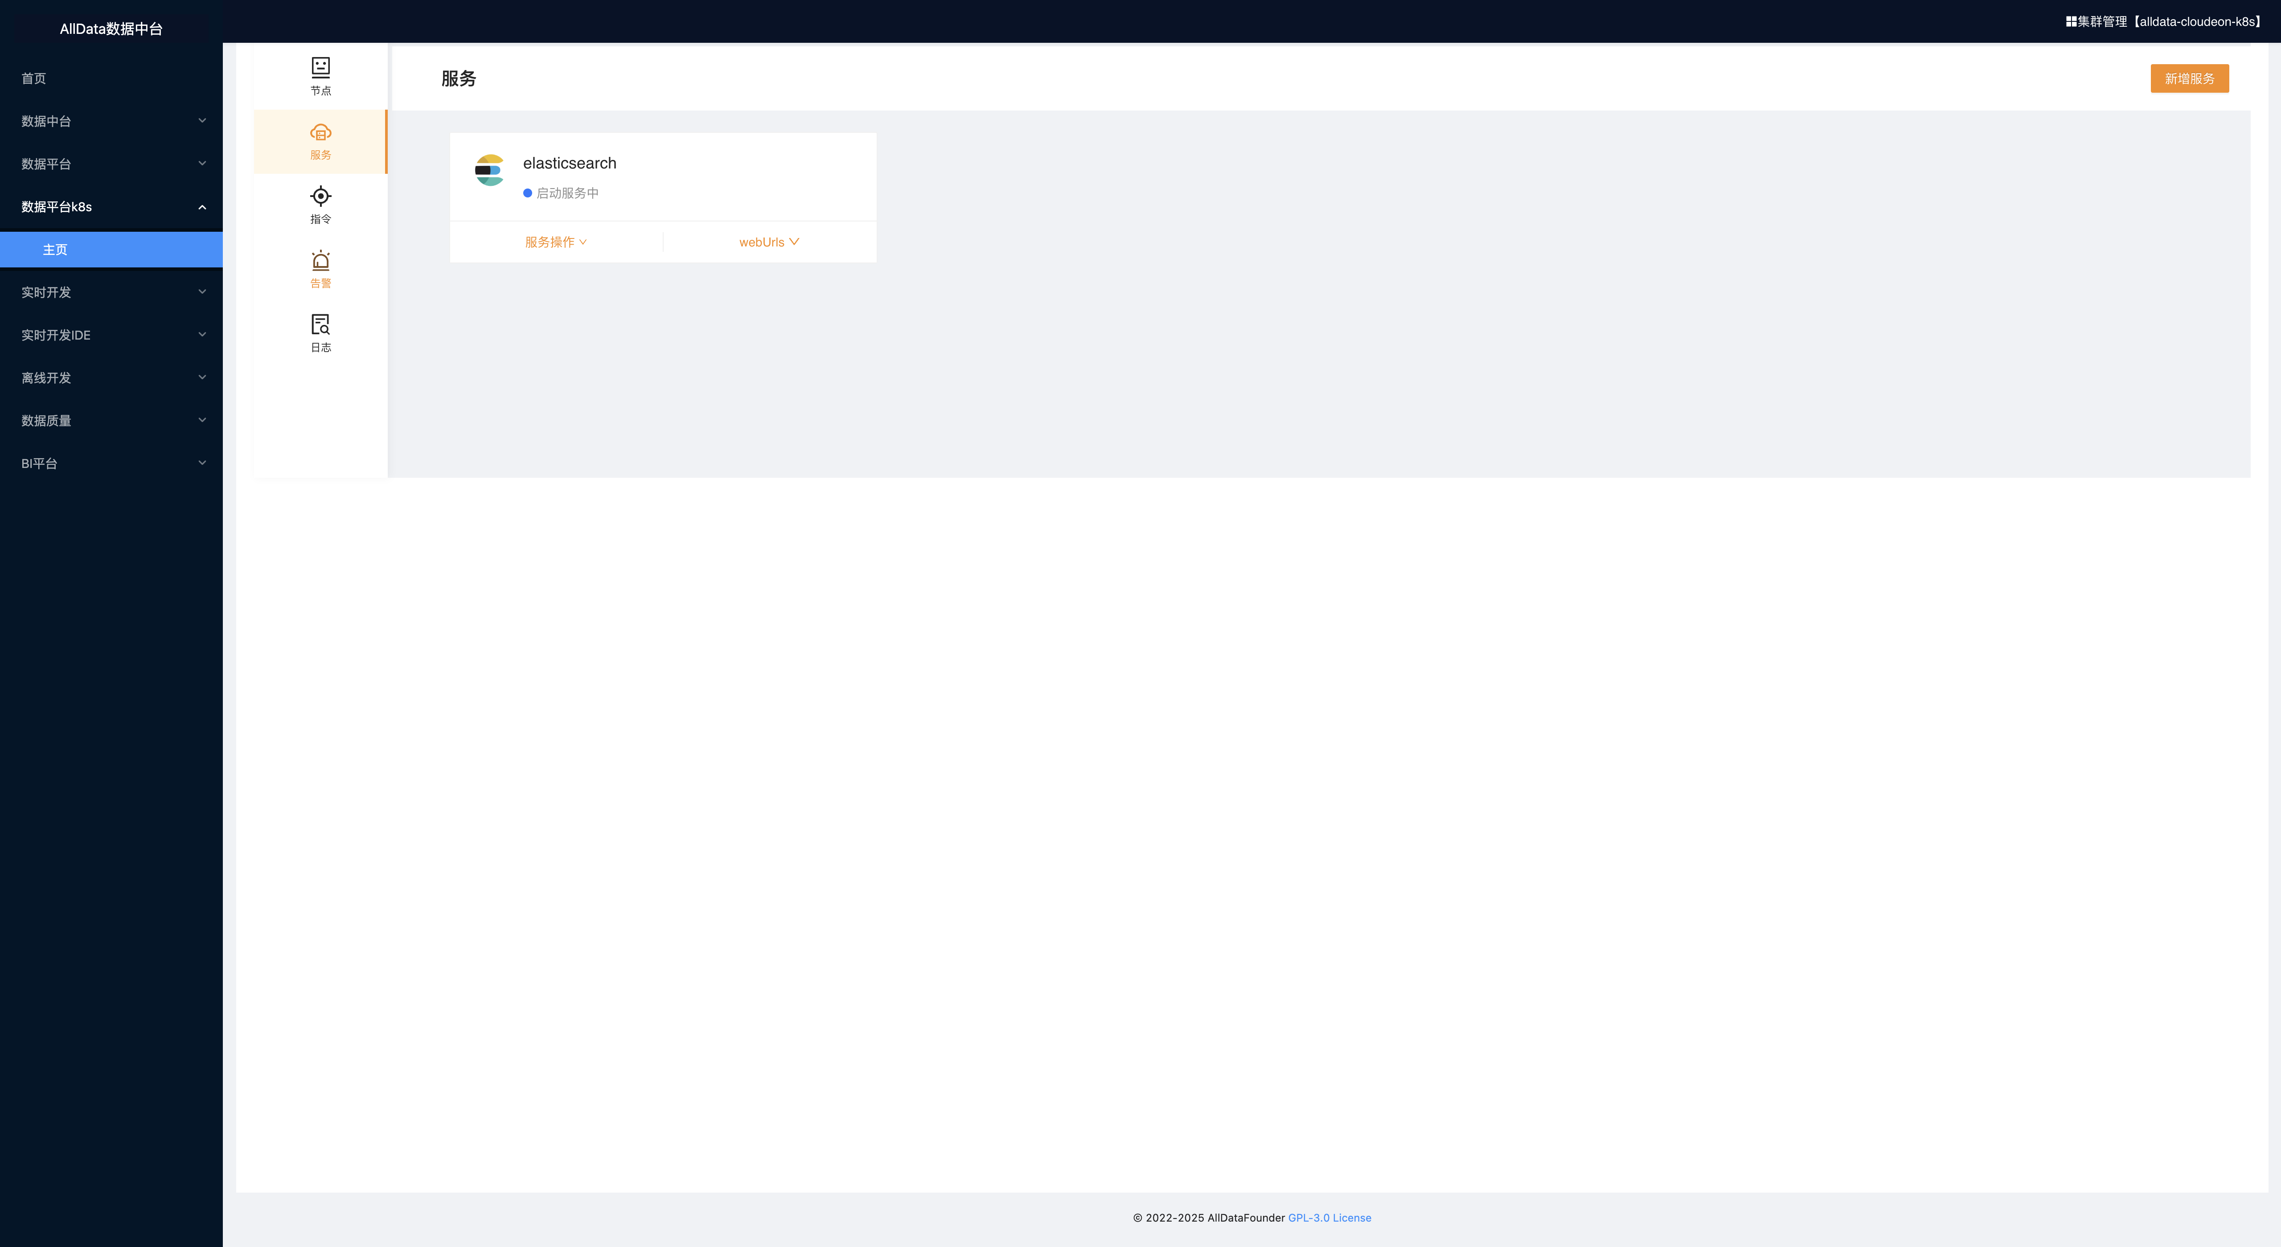Expand the 数据中台 menu chevron
This screenshot has height=1247, width=2281.
click(x=202, y=120)
